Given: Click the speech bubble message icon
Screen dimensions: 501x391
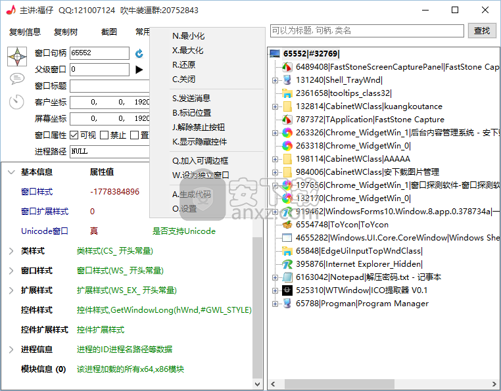Looking at the screenshot, I should (x=17, y=78).
